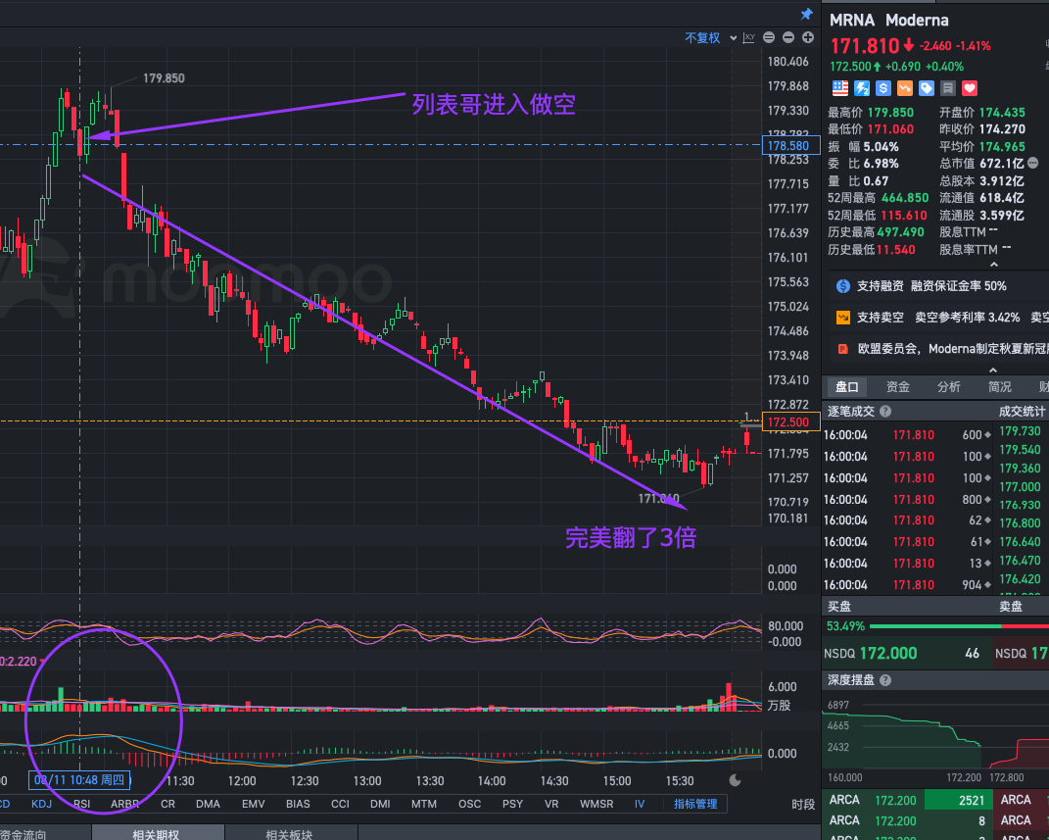Switch to the 资金 tab
This screenshot has width=1049, height=840.
[898, 387]
